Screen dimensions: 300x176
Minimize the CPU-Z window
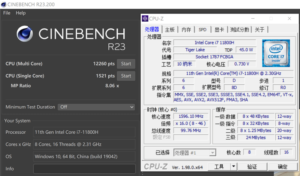[x=253, y=19]
